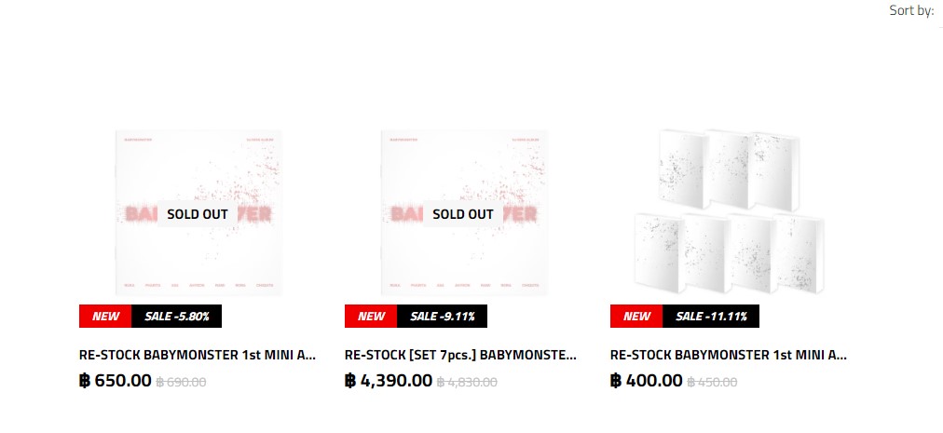Image resolution: width=943 pixels, height=433 pixels.
Task: Click the SALE -9.11% badge
Action: (442, 317)
